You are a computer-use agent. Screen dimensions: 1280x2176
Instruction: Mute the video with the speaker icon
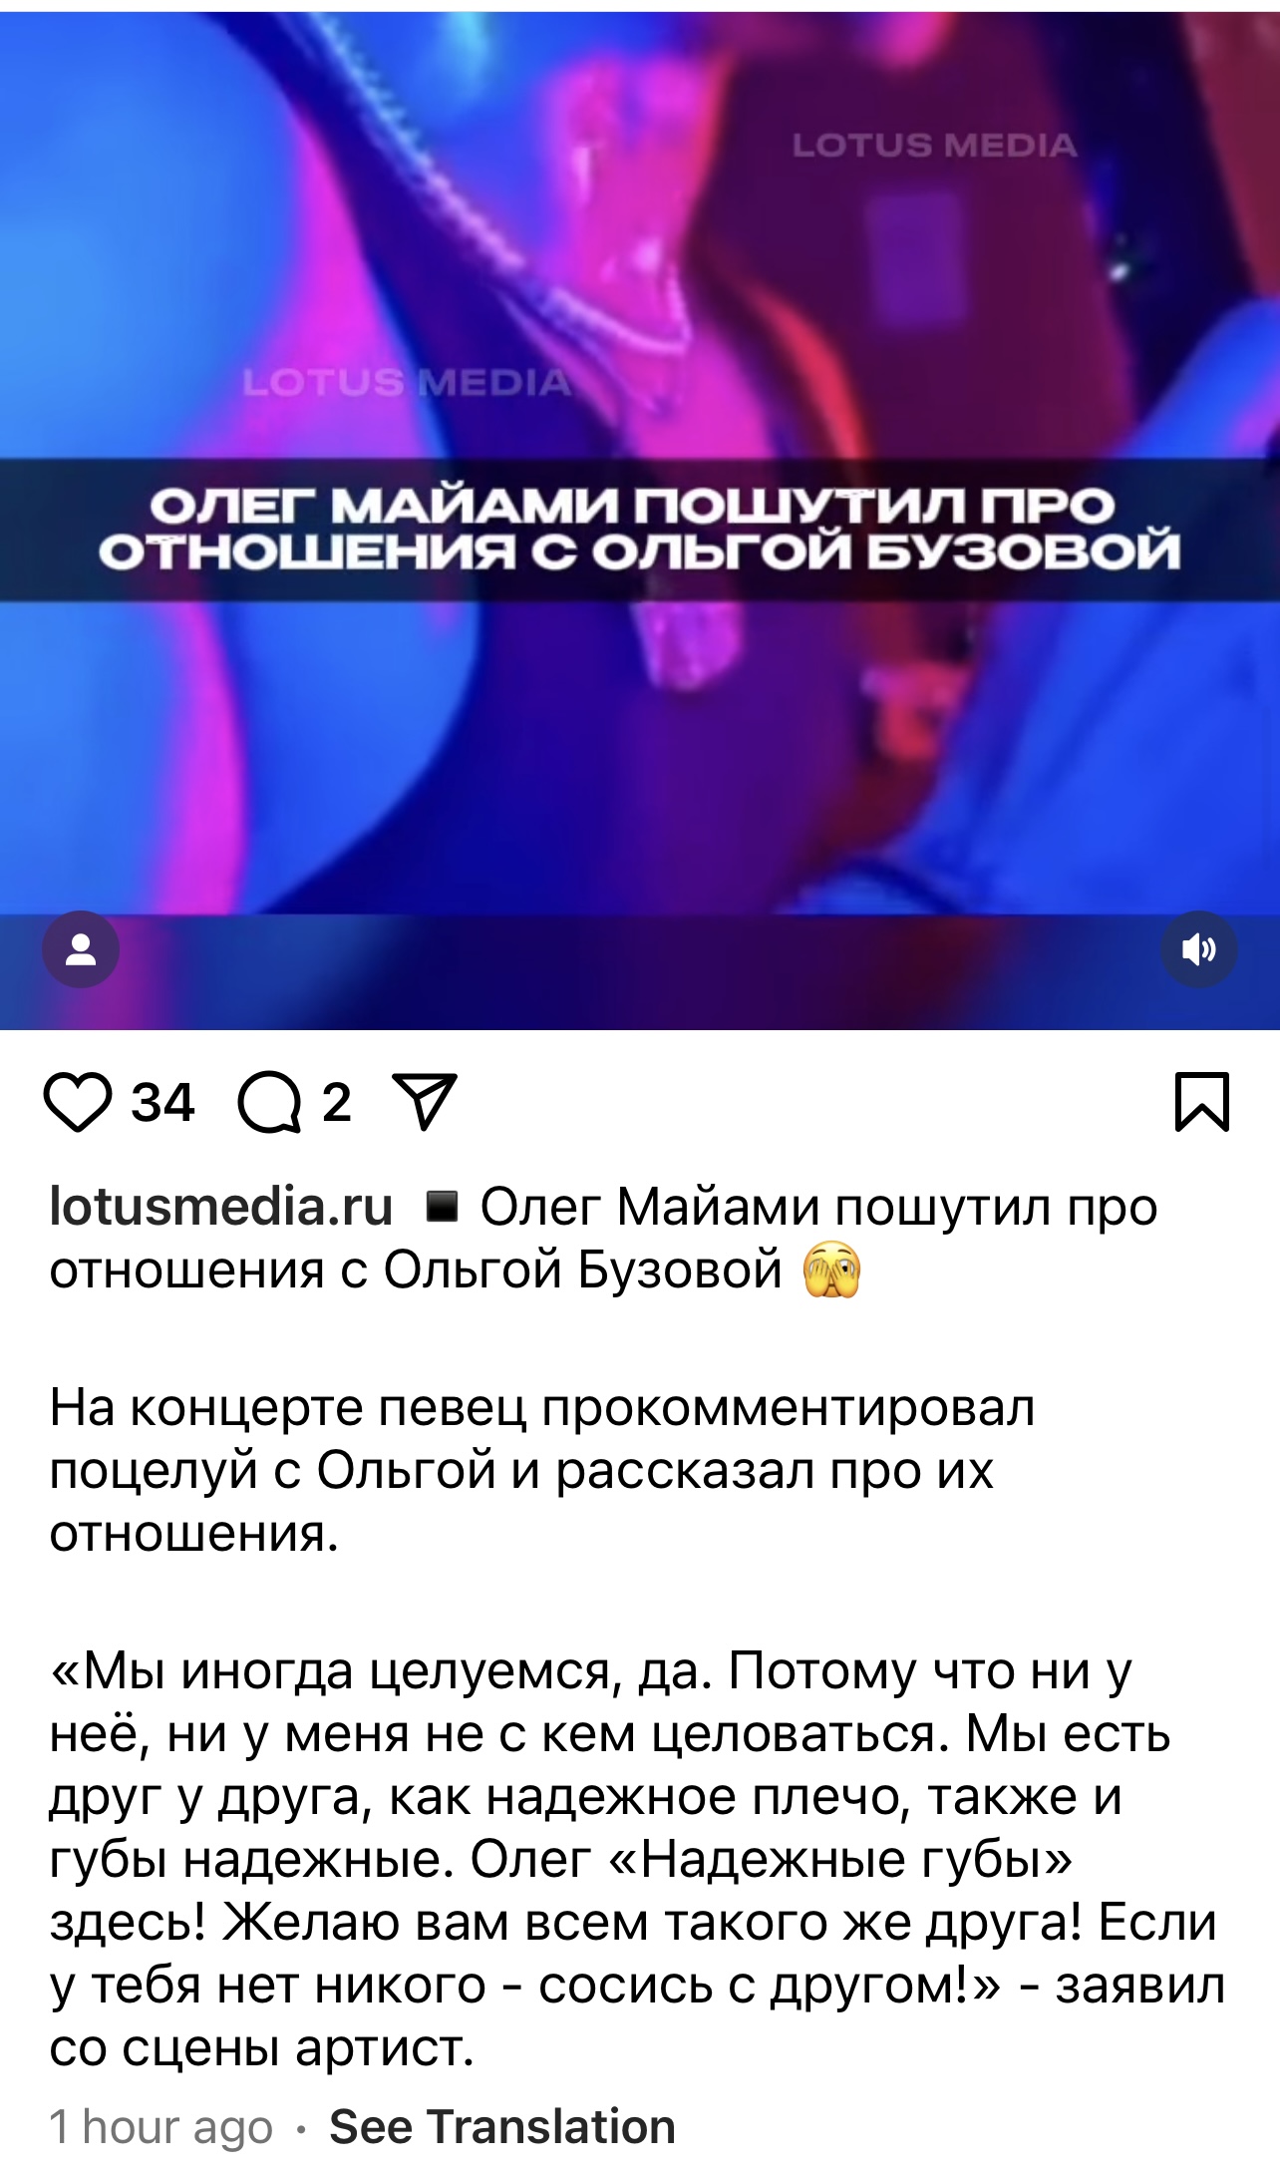coord(1199,949)
